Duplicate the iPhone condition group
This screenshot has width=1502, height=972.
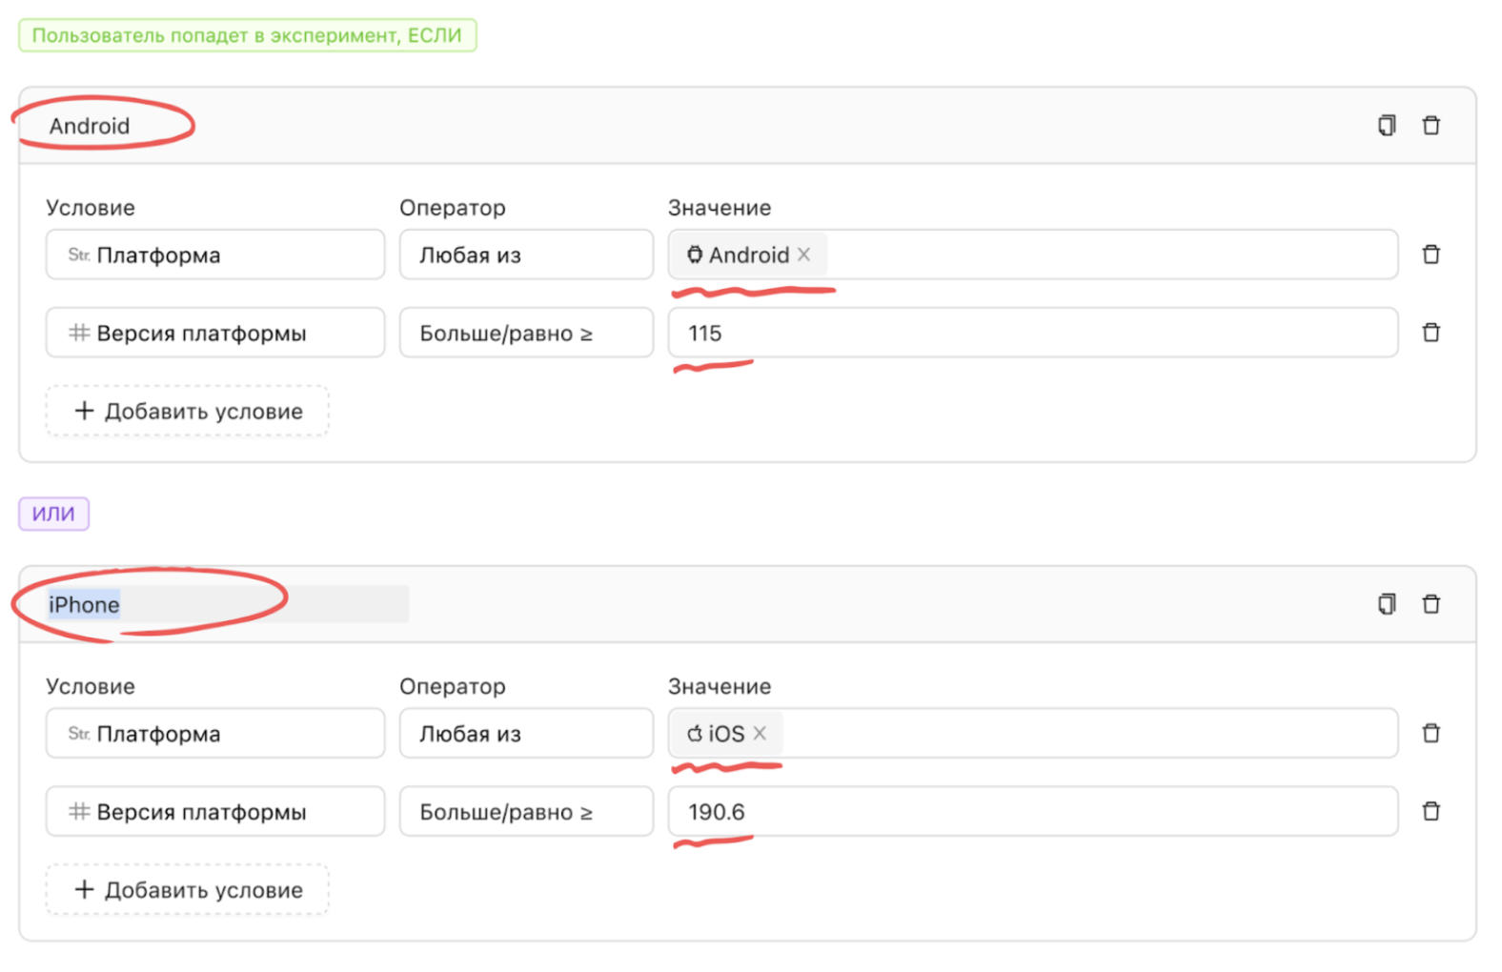click(x=1387, y=604)
